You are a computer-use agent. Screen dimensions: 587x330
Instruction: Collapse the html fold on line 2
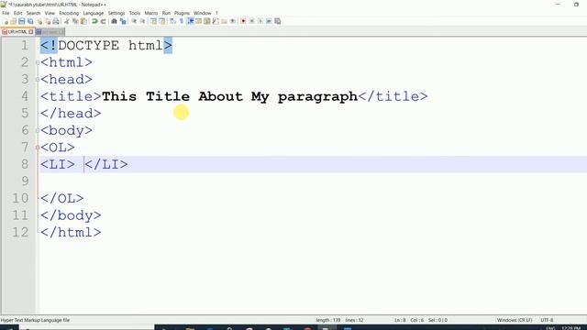38,62
